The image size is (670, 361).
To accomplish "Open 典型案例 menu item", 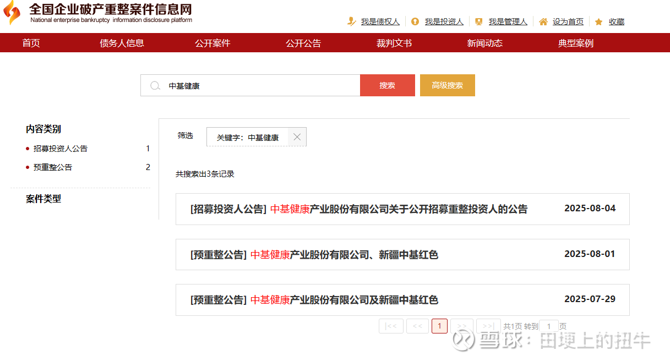I will (x=576, y=43).
